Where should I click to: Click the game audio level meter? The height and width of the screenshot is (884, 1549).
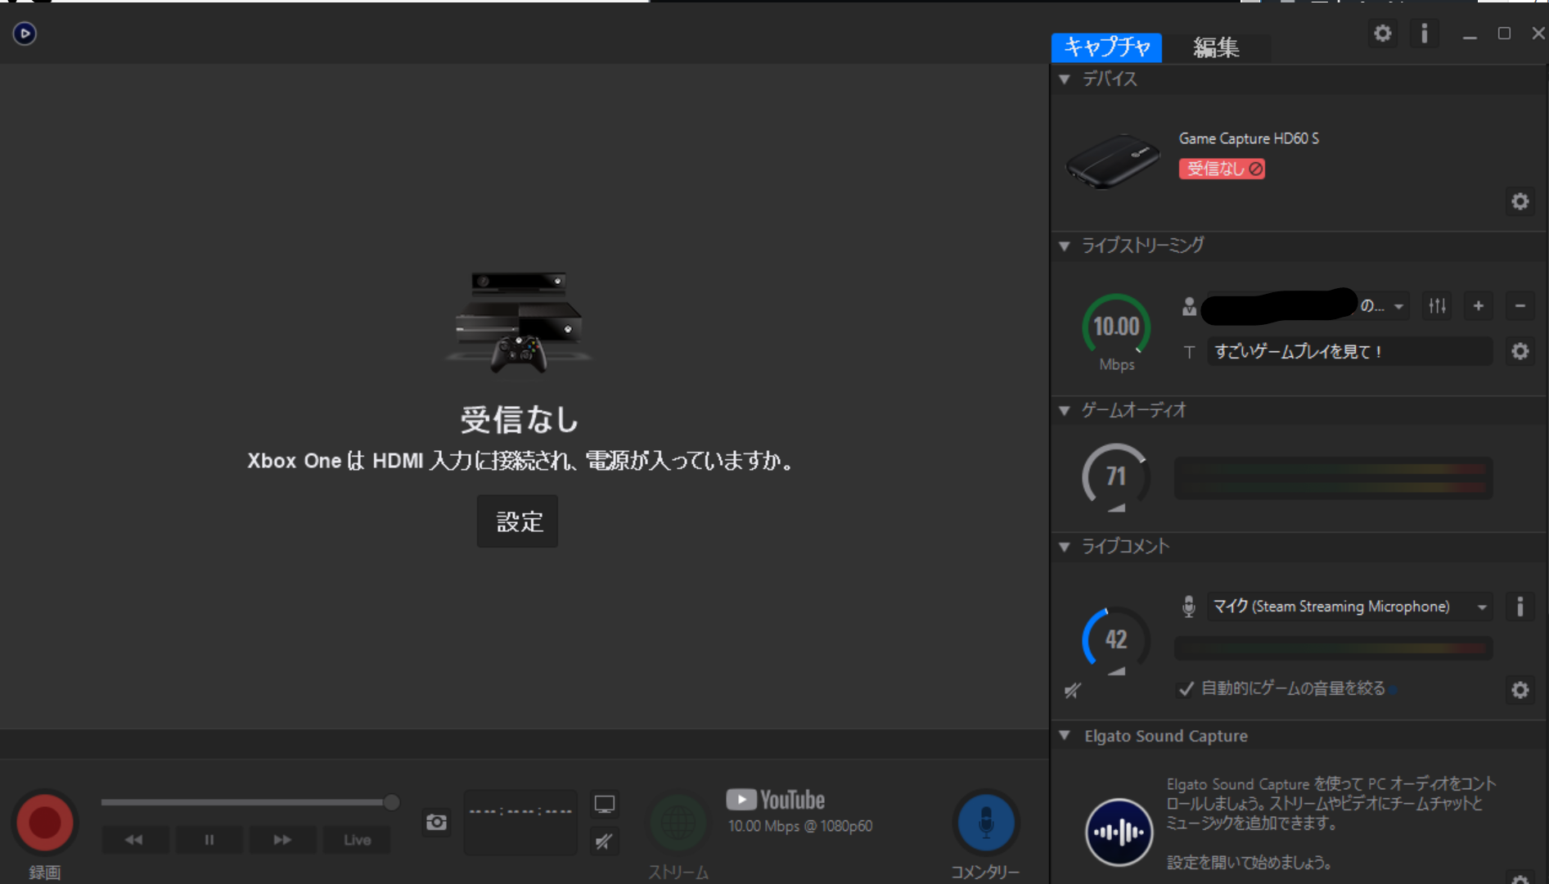pos(1333,478)
